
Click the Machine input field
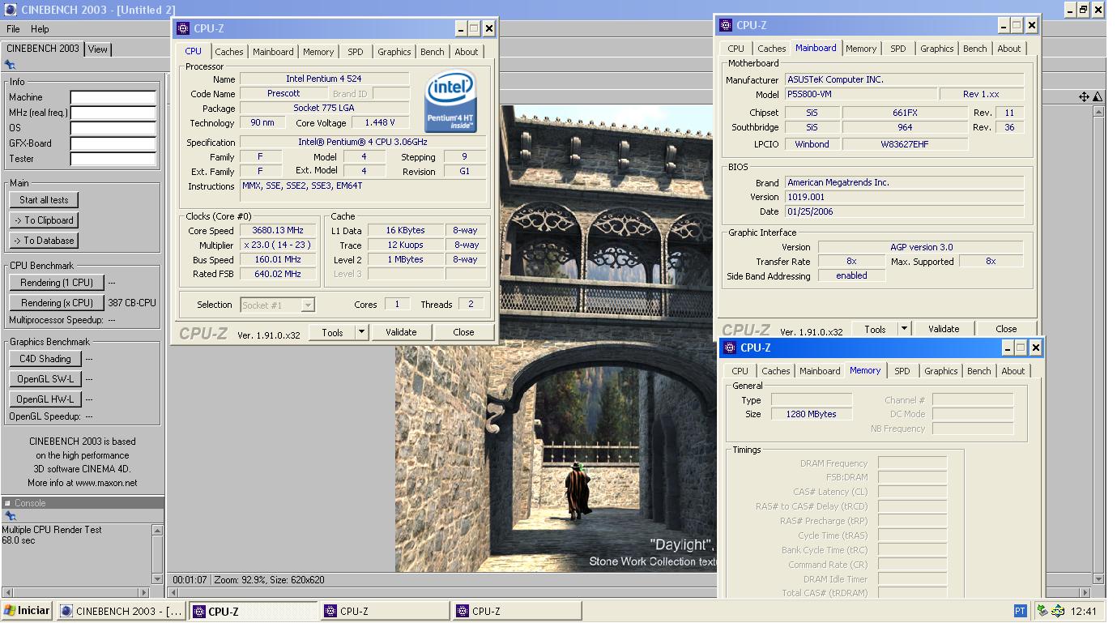113,97
